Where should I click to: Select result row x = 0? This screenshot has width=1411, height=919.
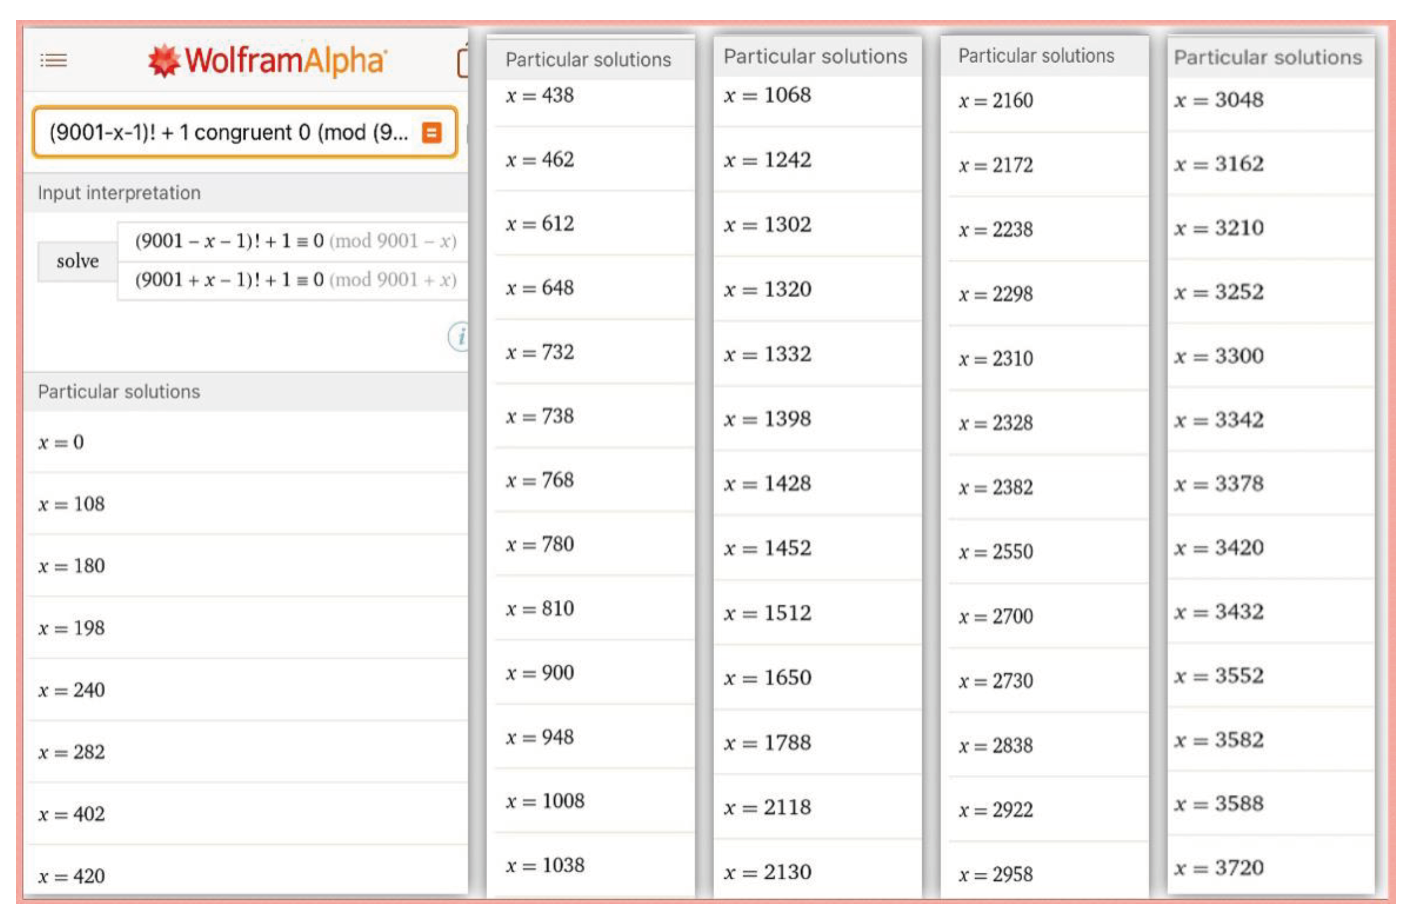click(x=61, y=442)
